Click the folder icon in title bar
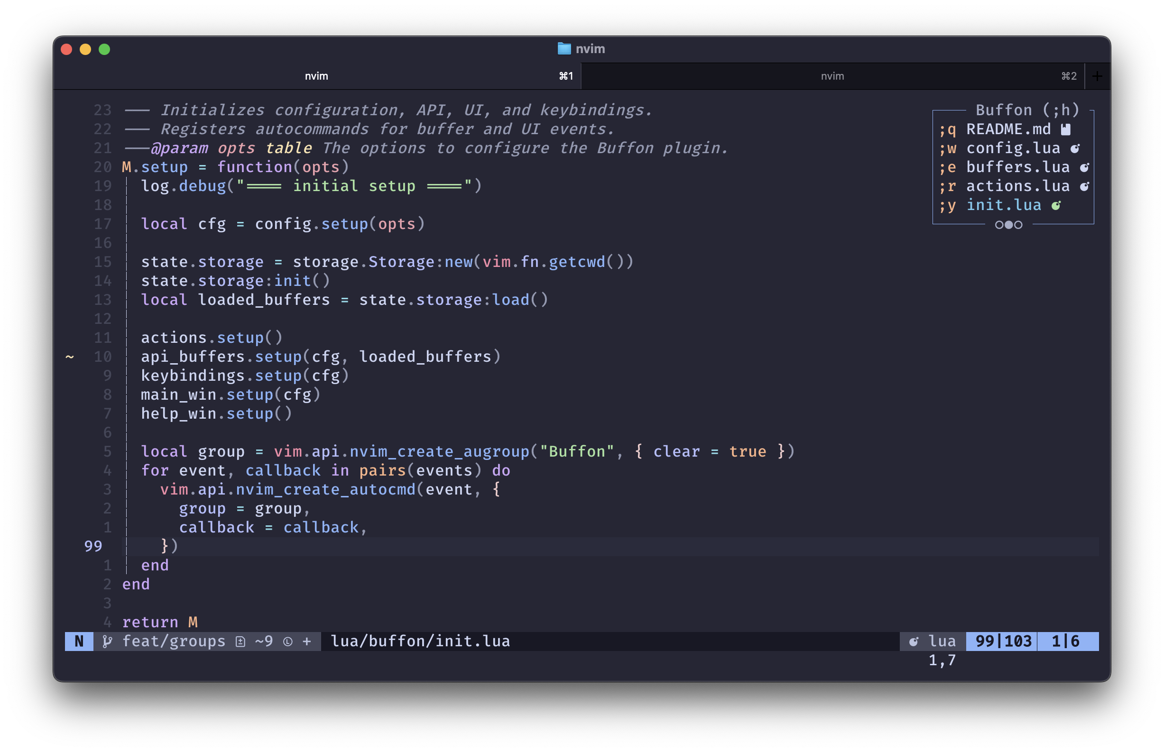 coord(564,49)
